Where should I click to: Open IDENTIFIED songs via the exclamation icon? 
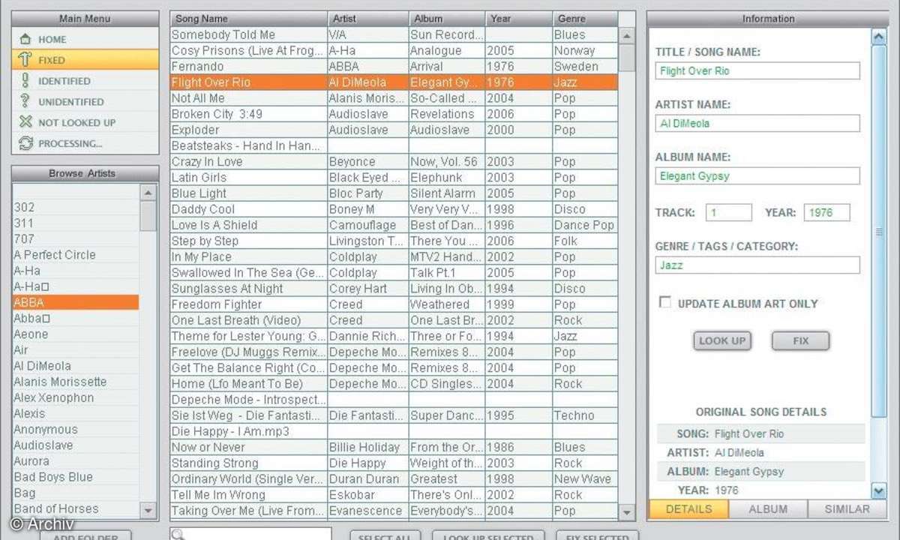tap(25, 81)
